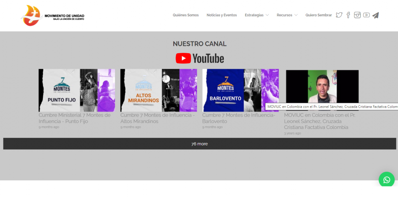Go to Noticias y Eventos

tap(222, 15)
